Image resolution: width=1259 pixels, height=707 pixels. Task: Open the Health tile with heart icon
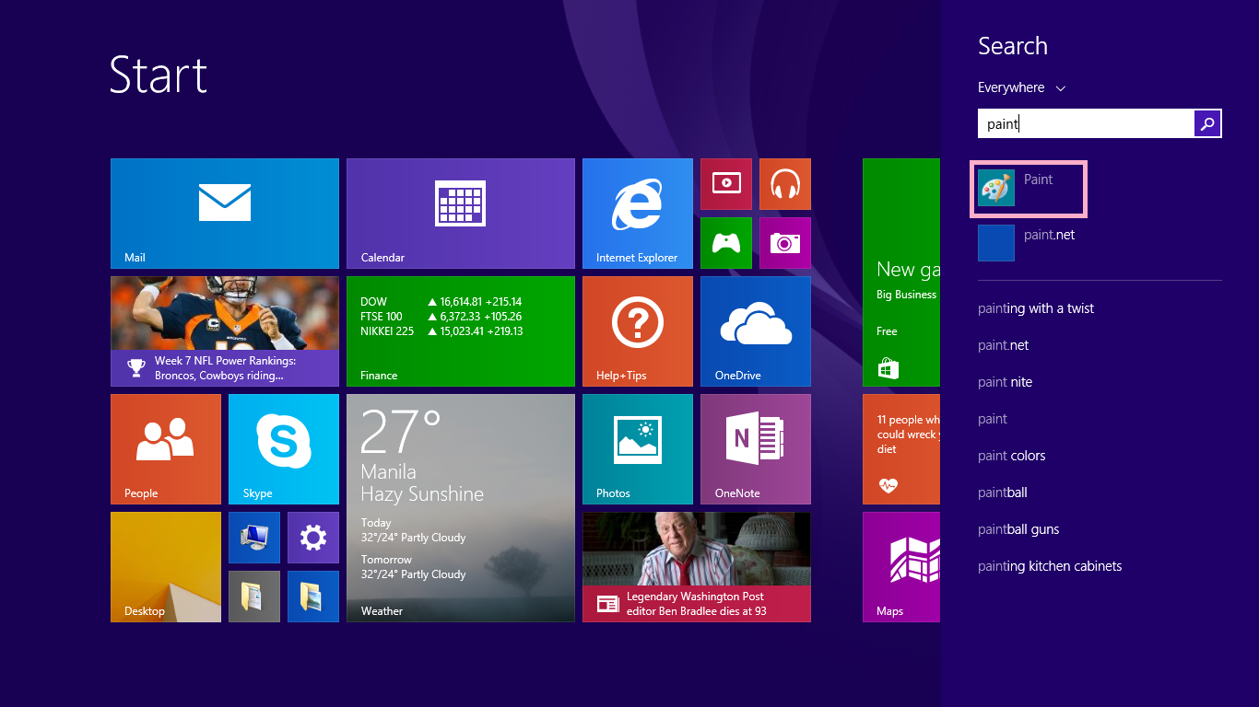click(901, 449)
